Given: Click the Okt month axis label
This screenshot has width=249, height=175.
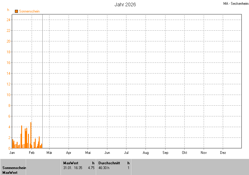Looking at the screenshot, I should (184, 153).
